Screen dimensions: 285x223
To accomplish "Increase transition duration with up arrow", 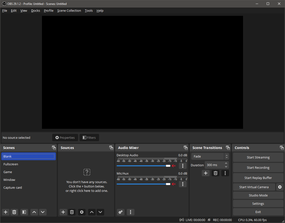I will click(x=226, y=163).
